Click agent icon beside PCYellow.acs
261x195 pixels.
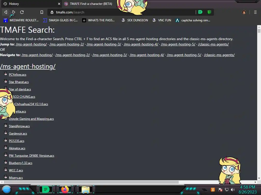(x=6, y=74)
